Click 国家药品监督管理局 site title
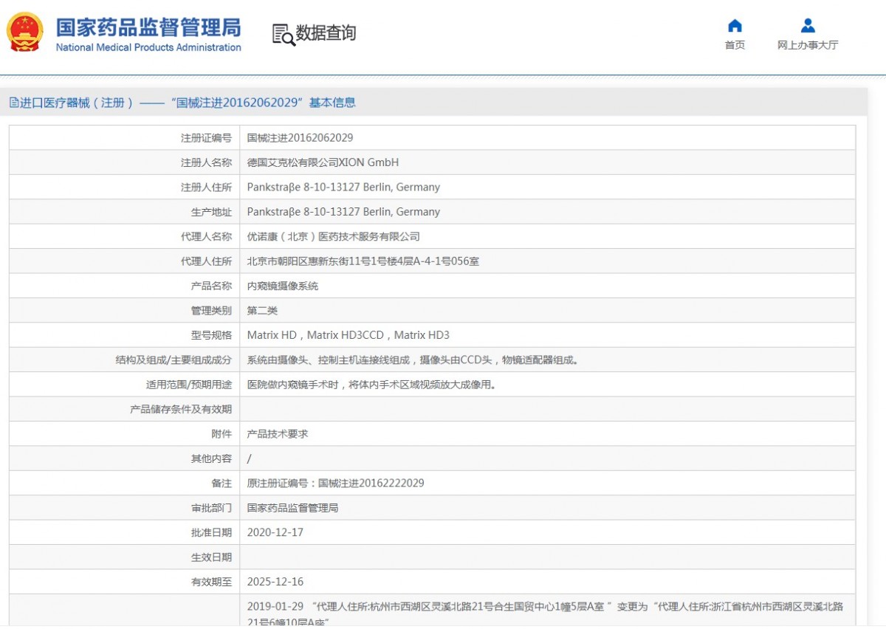The image size is (886, 629). point(148,27)
